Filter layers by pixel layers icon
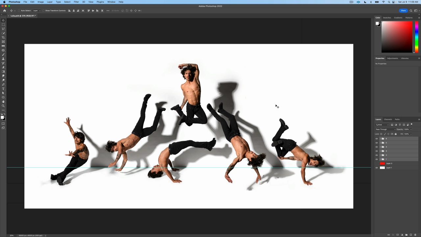Screen dimensions: 421x237 (x=392, y=125)
